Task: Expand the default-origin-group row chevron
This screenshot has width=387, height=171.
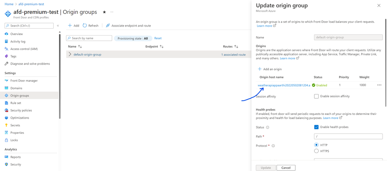Action: 70,54
